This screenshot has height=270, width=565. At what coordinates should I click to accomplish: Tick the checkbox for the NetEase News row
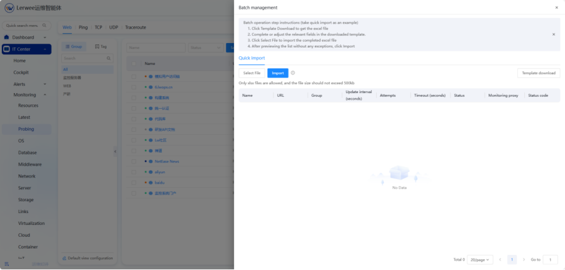pyautogui.click(x=133, y=161)
